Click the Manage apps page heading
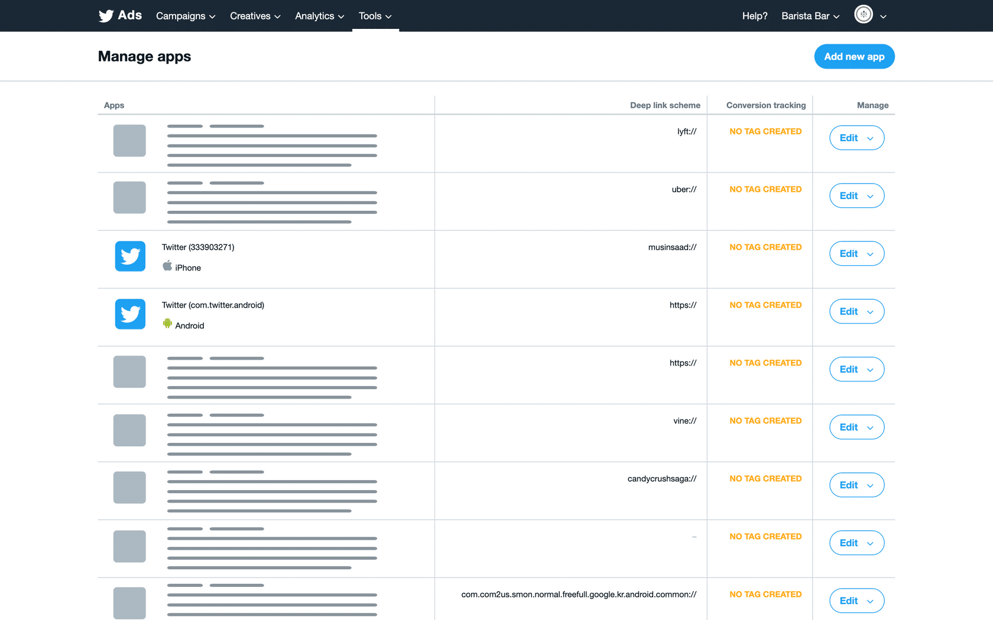The height and width of the screenshot is (620, 993). (x=144, y=56)
